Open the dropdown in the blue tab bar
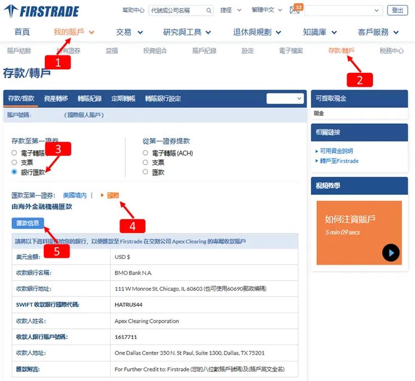Viewport: 415px width, 381px height. (285, 99)
